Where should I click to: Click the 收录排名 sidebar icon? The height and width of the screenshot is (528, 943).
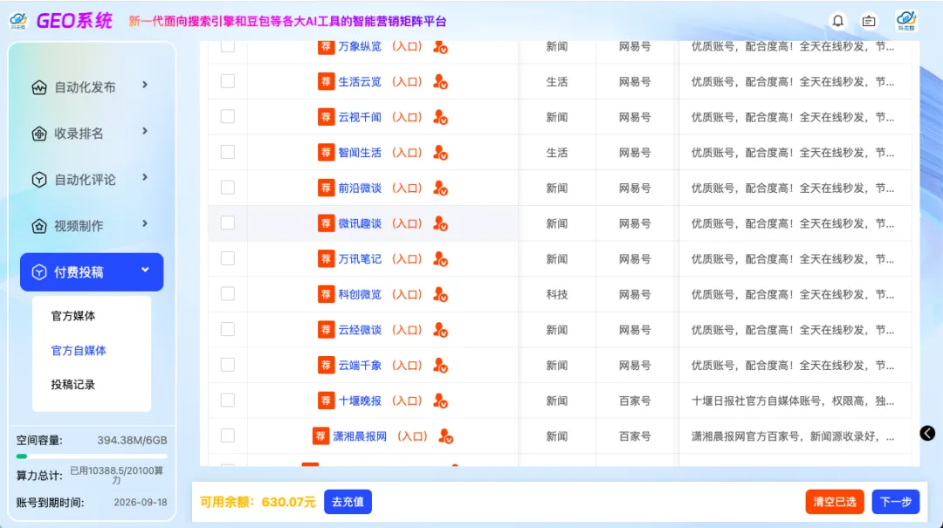click(39, 134)
